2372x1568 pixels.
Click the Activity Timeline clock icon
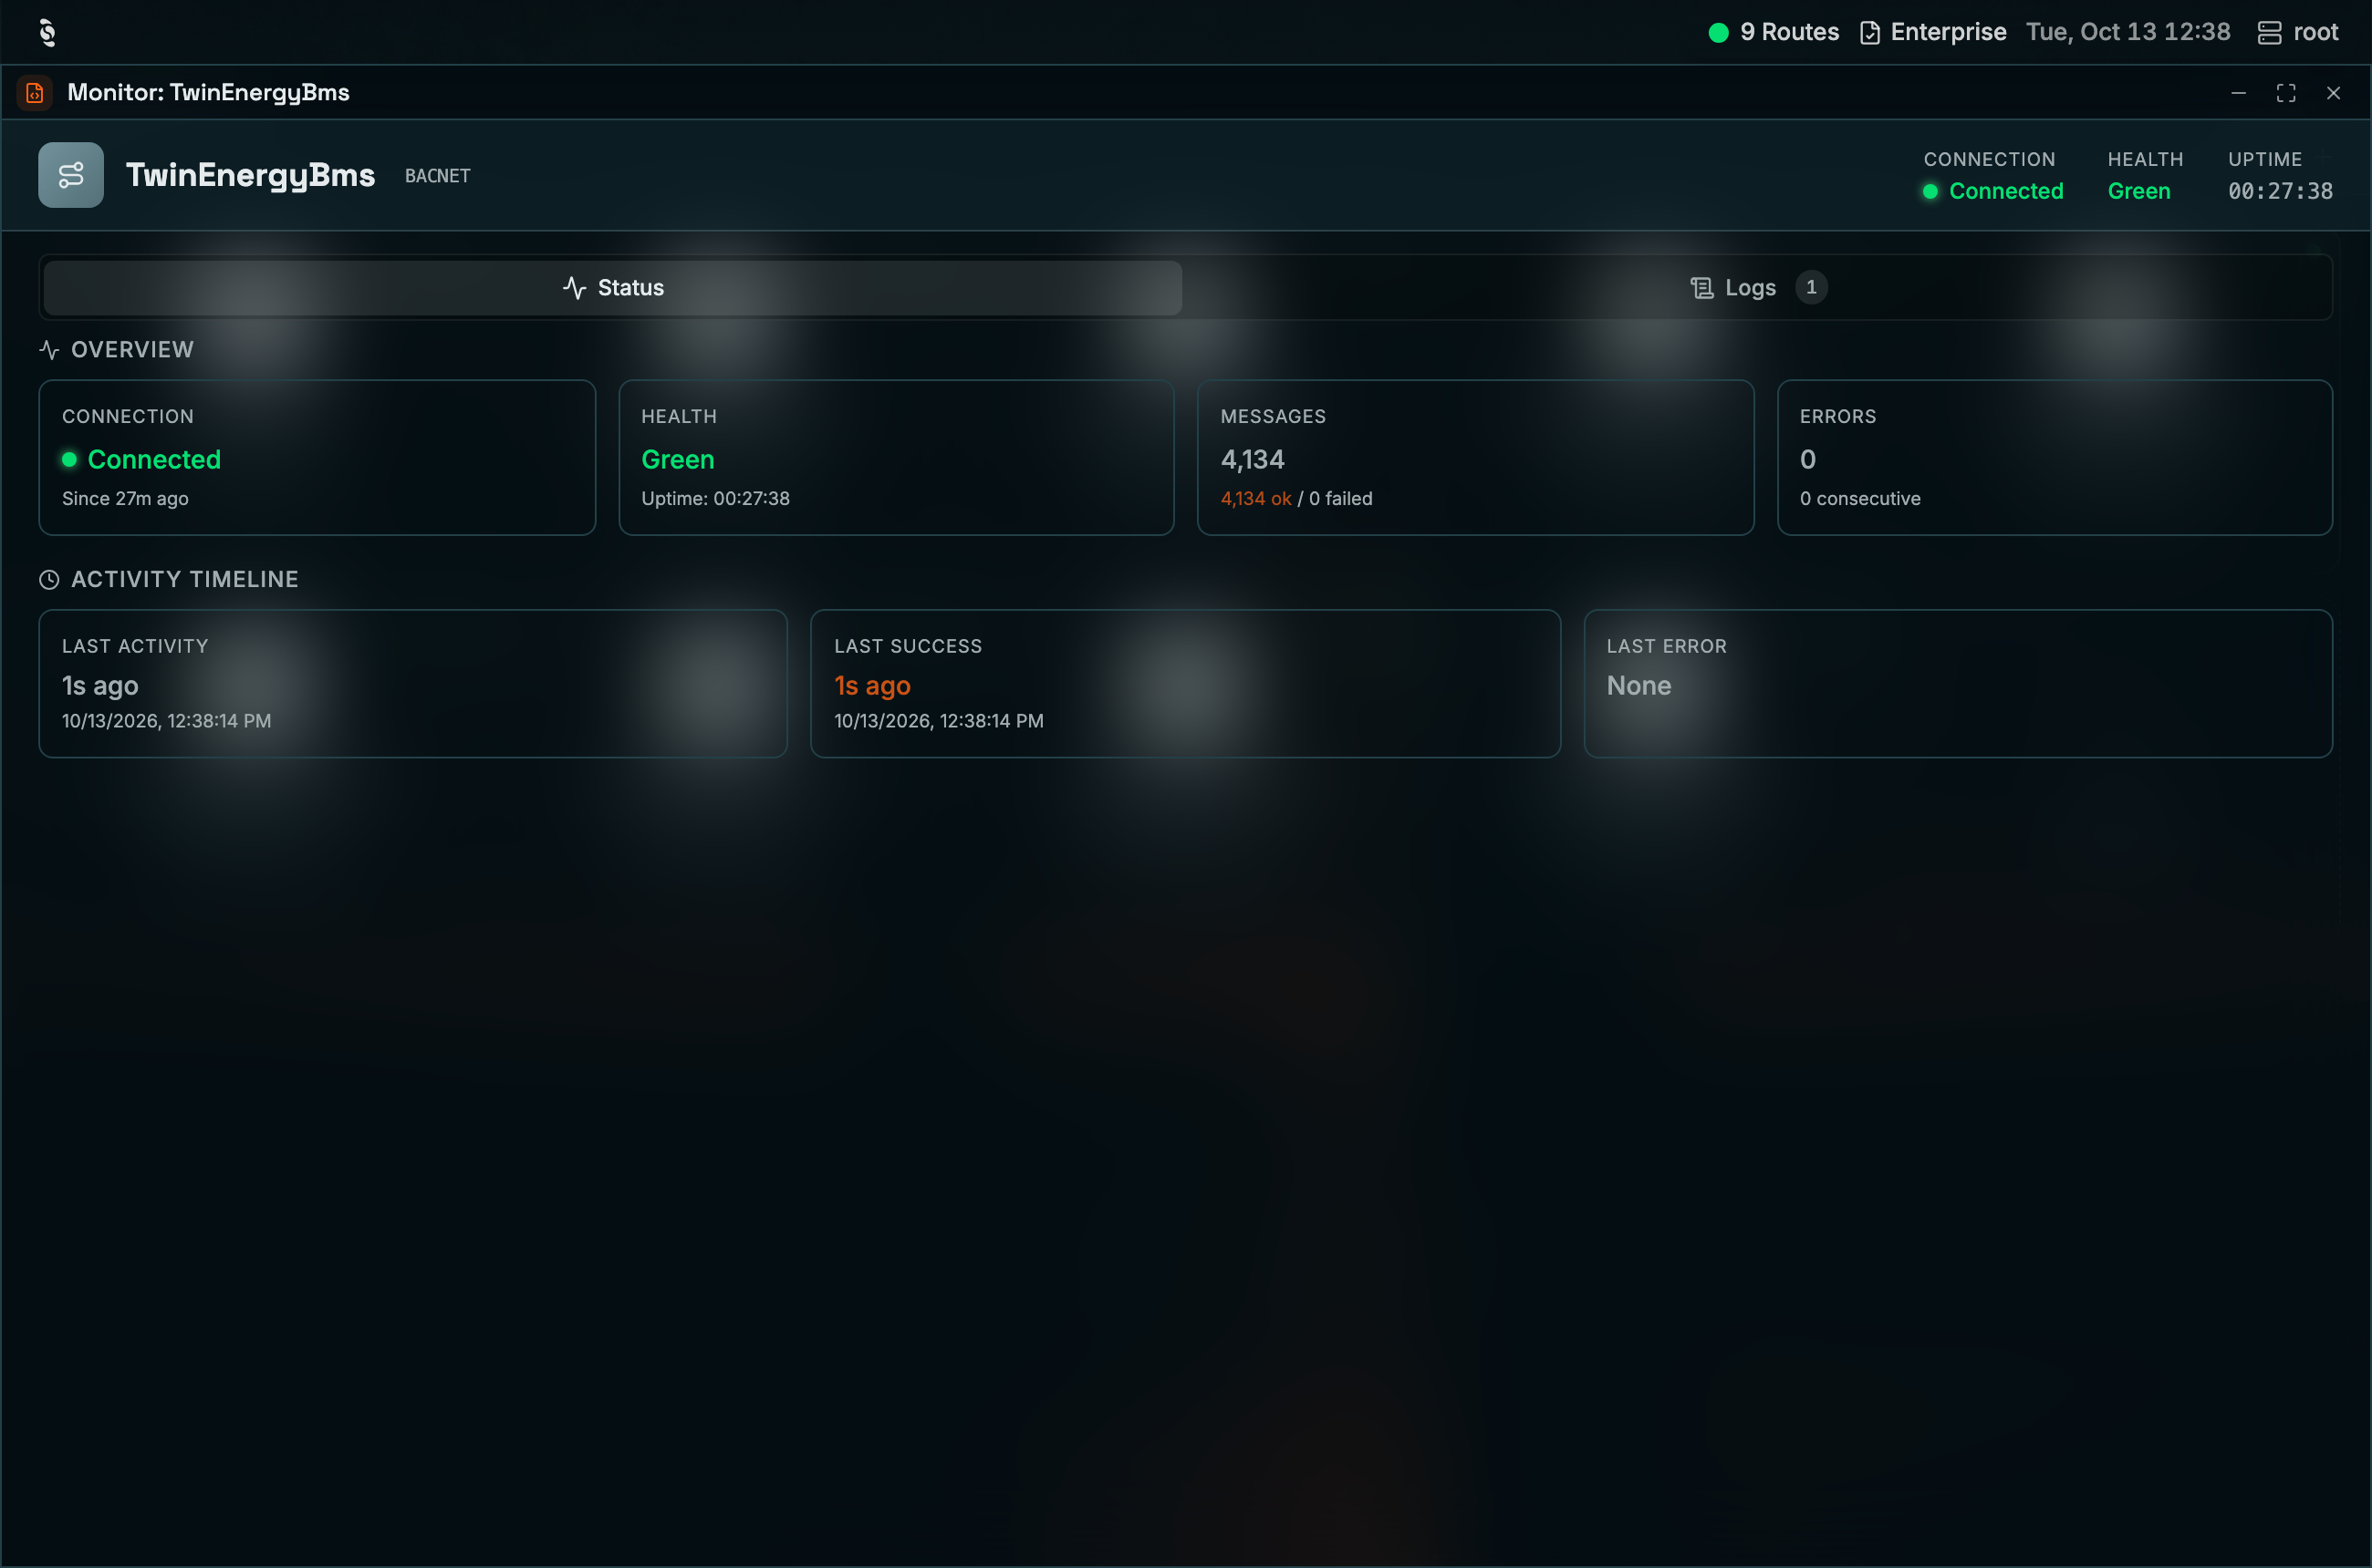(49, 580)
